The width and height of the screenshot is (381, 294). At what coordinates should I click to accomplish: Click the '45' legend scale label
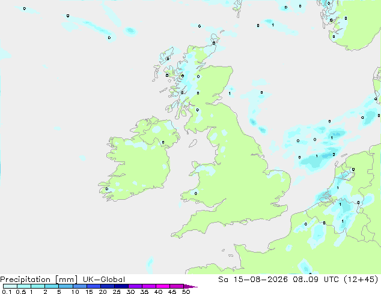[172, 292]
